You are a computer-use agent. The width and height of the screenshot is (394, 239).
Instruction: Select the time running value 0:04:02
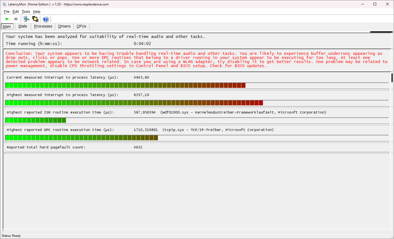click(x=142, y=44)
